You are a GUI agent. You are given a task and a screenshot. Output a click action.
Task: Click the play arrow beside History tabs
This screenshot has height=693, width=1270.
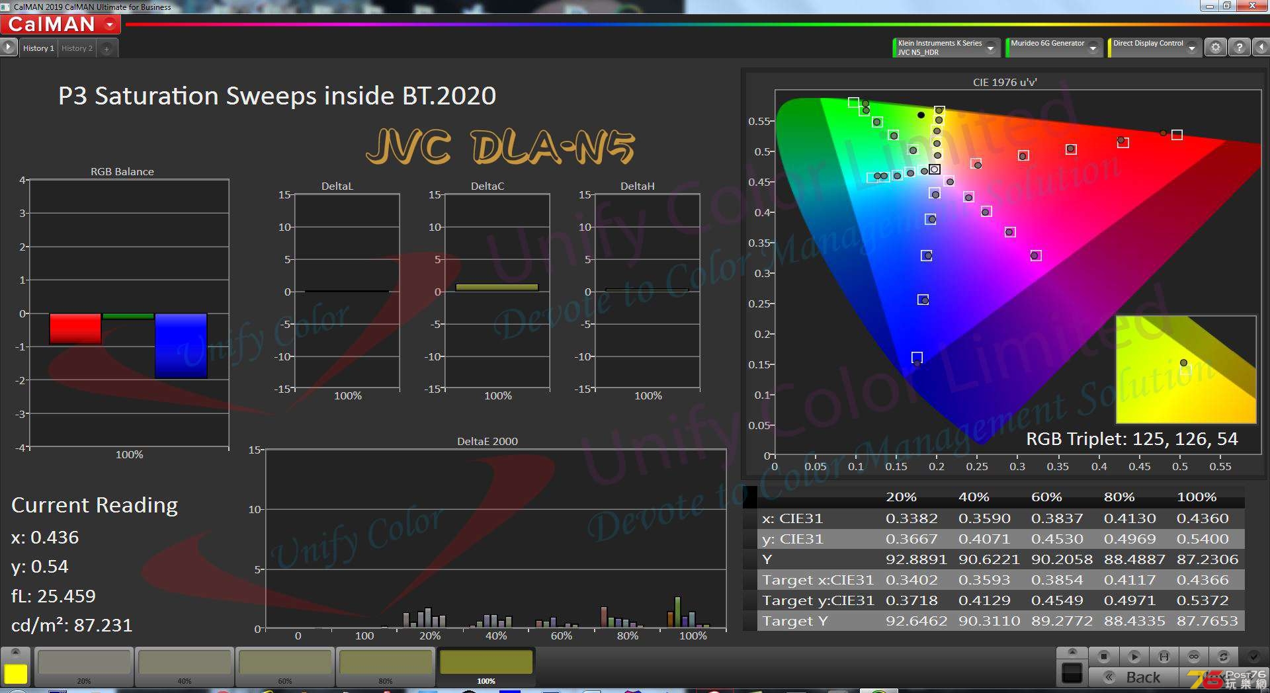coord(9,48)
